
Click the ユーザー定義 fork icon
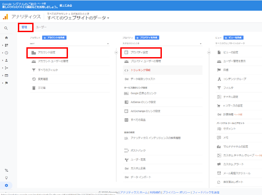[127, 160]
